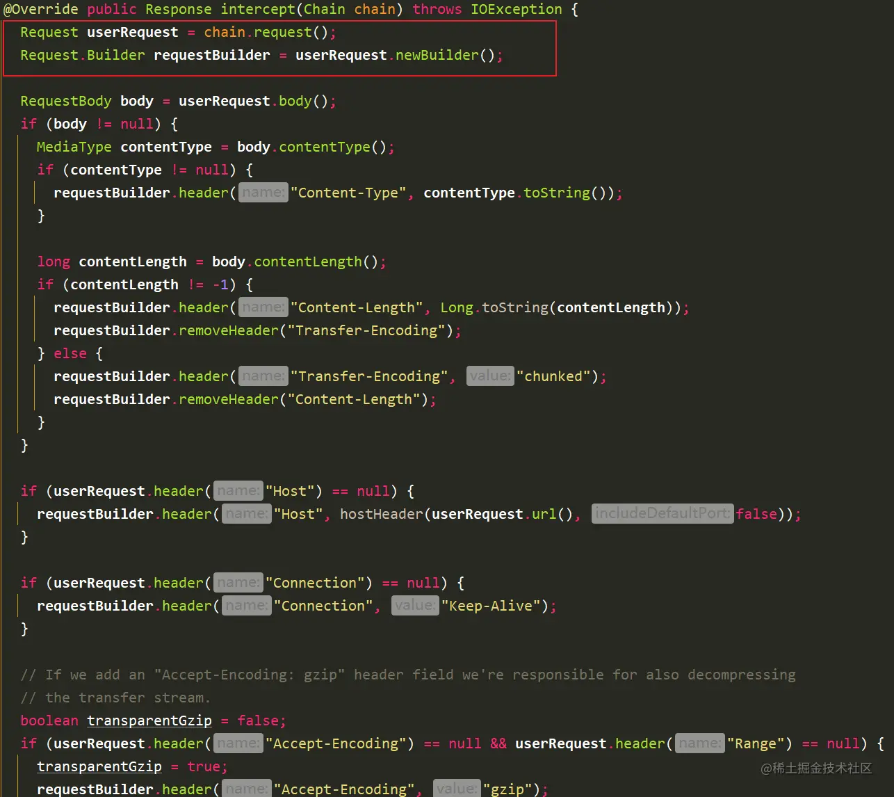Click the comment "// the transfer stream."
Image resolution: width=894 pixels, height=797 pixels.
click(115, 698)
